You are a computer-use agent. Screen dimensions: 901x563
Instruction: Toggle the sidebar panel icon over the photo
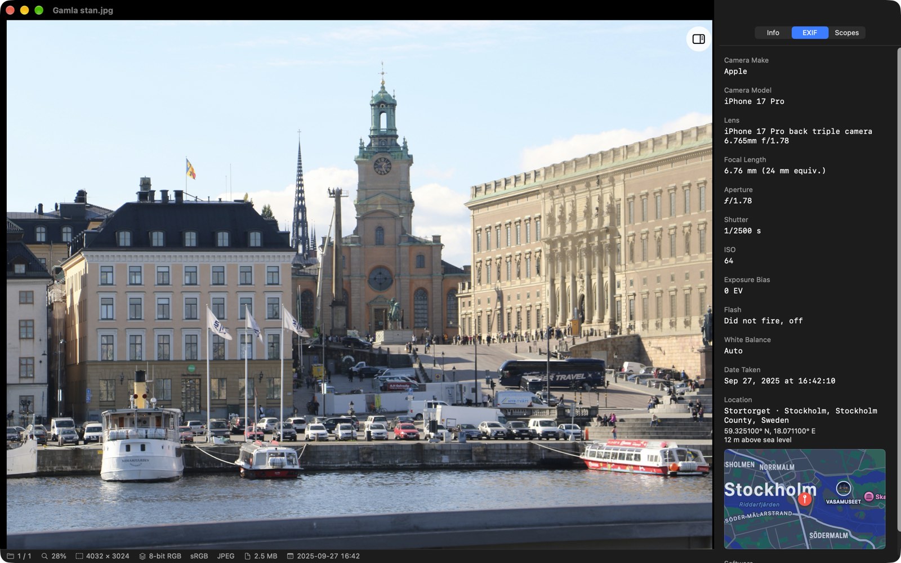(x=698, y=39)
